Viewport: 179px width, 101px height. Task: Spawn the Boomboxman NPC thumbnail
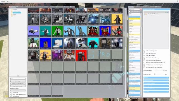tap(33, 19)
